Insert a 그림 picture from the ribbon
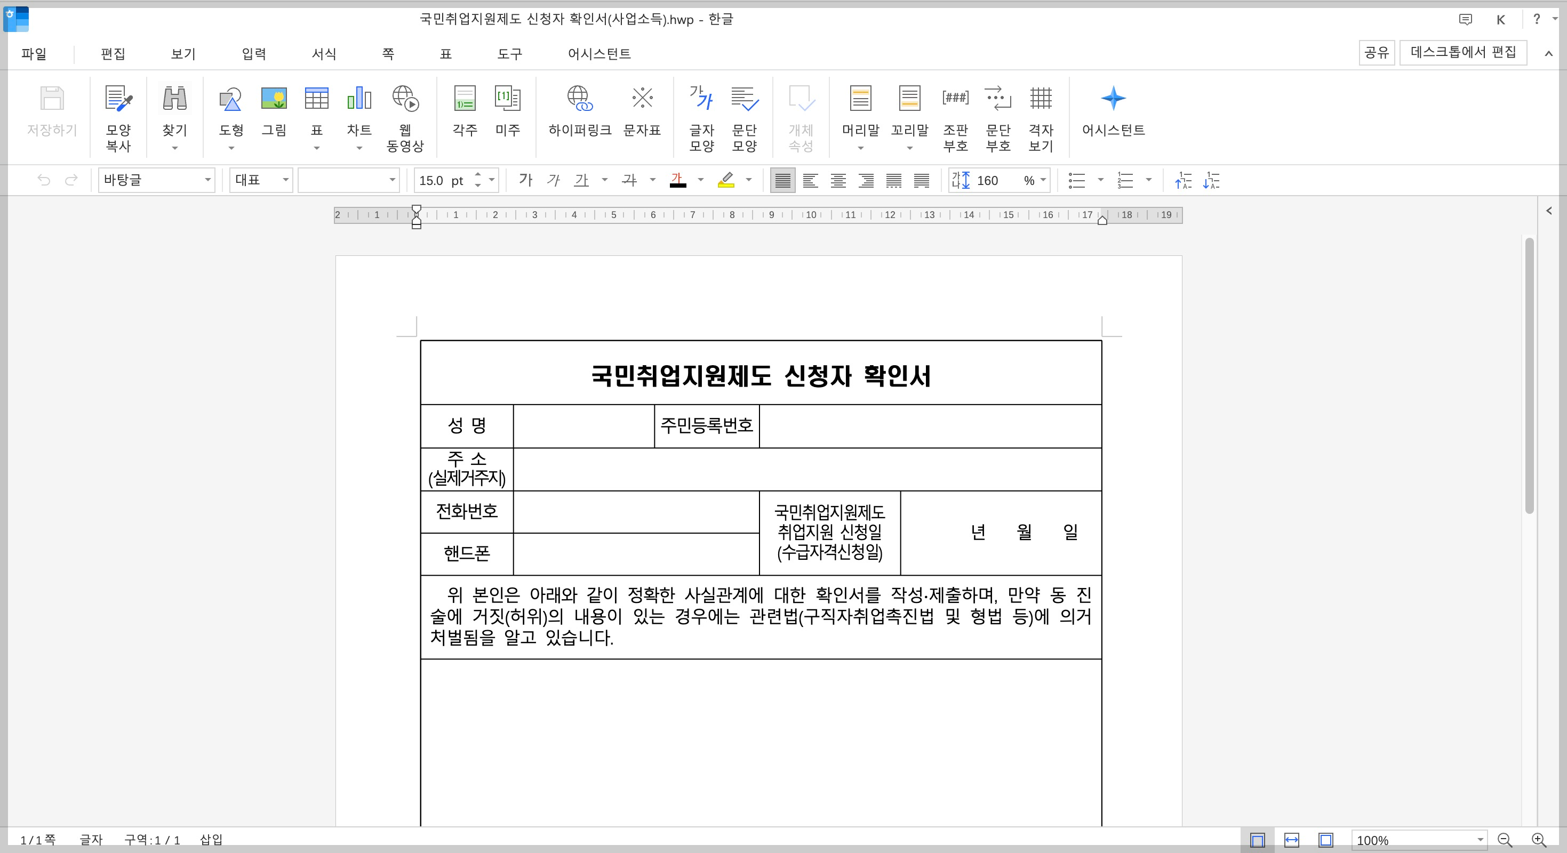Viewport: 1567px width, 853px height. click(274, 99)
